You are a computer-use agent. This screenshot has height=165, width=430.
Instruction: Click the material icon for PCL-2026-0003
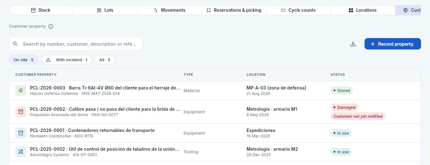click(x=21, y=90)
